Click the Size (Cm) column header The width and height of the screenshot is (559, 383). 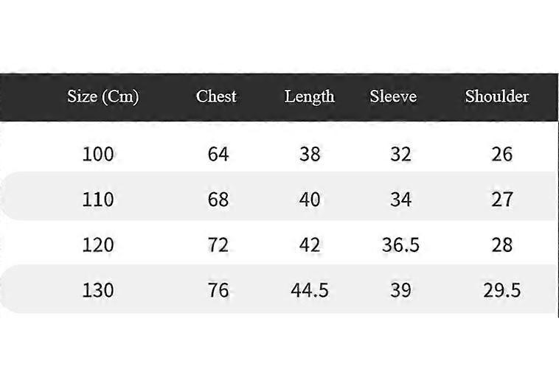pos(103,96)
